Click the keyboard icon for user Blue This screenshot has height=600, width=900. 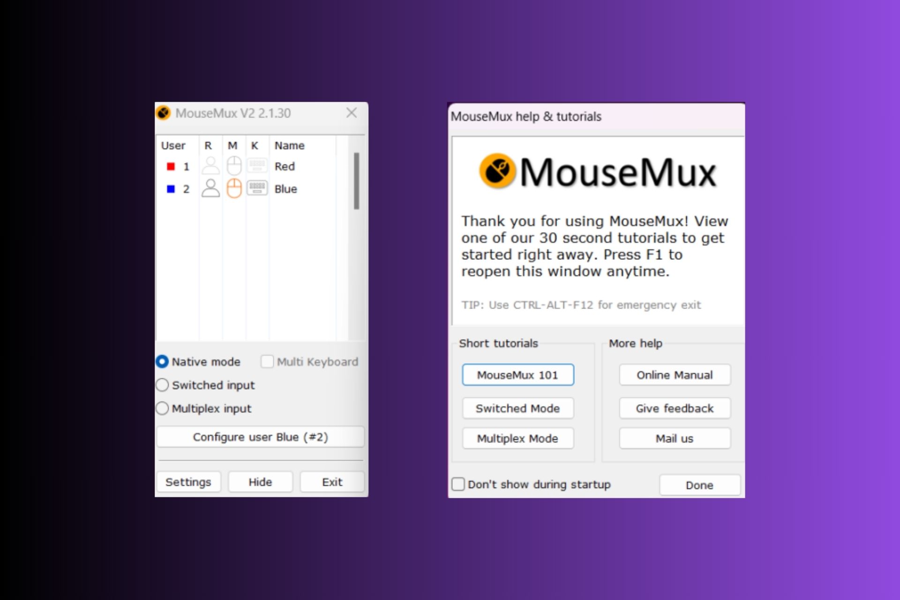pos(256,188)
